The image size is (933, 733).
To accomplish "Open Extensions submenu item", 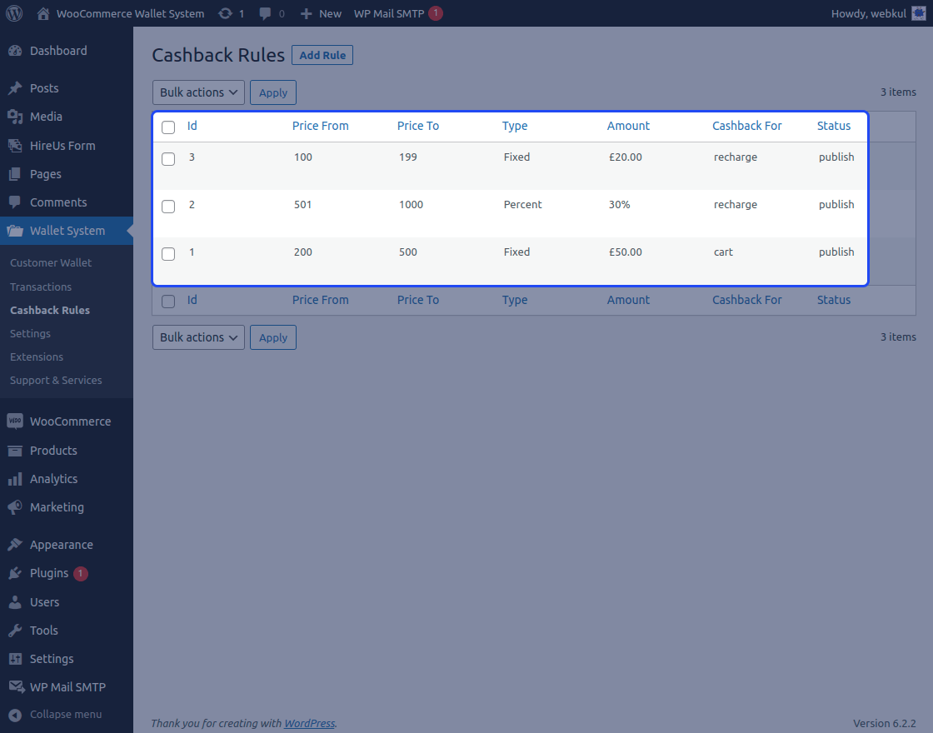I will pyautogui.click(x=37, y=357).
